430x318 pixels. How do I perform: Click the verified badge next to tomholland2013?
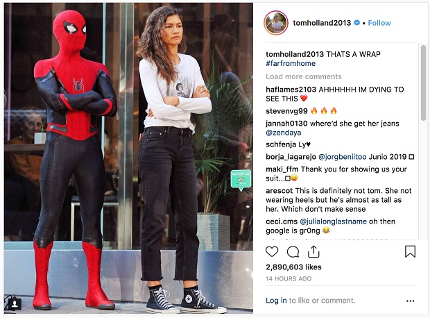pos(356,23)
